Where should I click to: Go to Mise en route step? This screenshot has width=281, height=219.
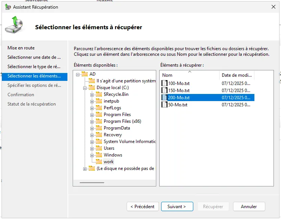21,48
